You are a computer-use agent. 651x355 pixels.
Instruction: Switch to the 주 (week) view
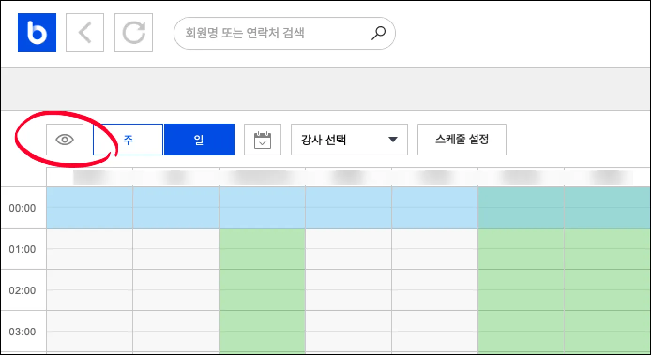(x=128, y=140)
